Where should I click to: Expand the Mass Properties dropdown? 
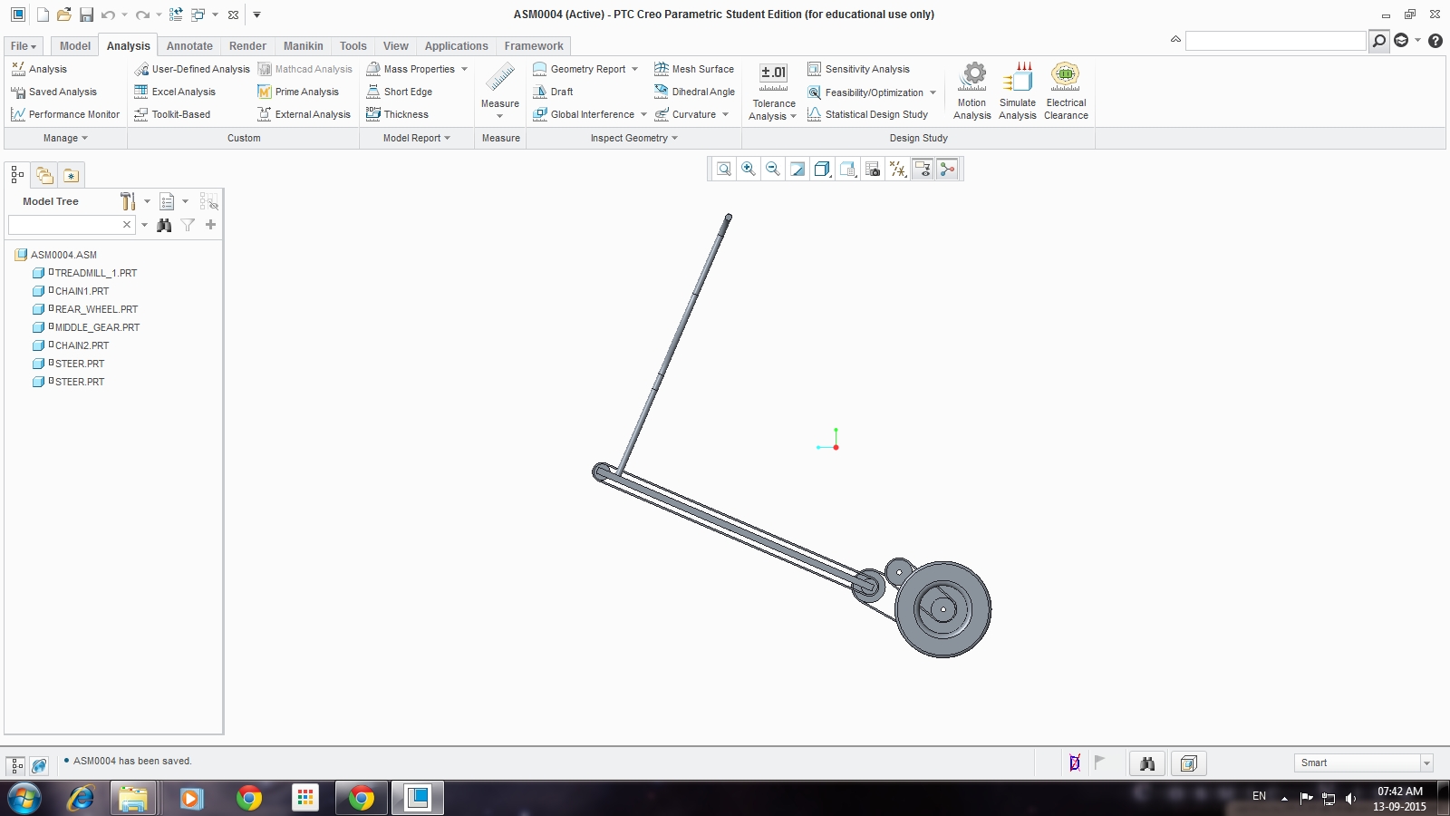(x=464, y=69)
